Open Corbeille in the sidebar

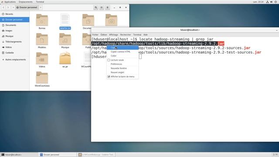[14, 53]
